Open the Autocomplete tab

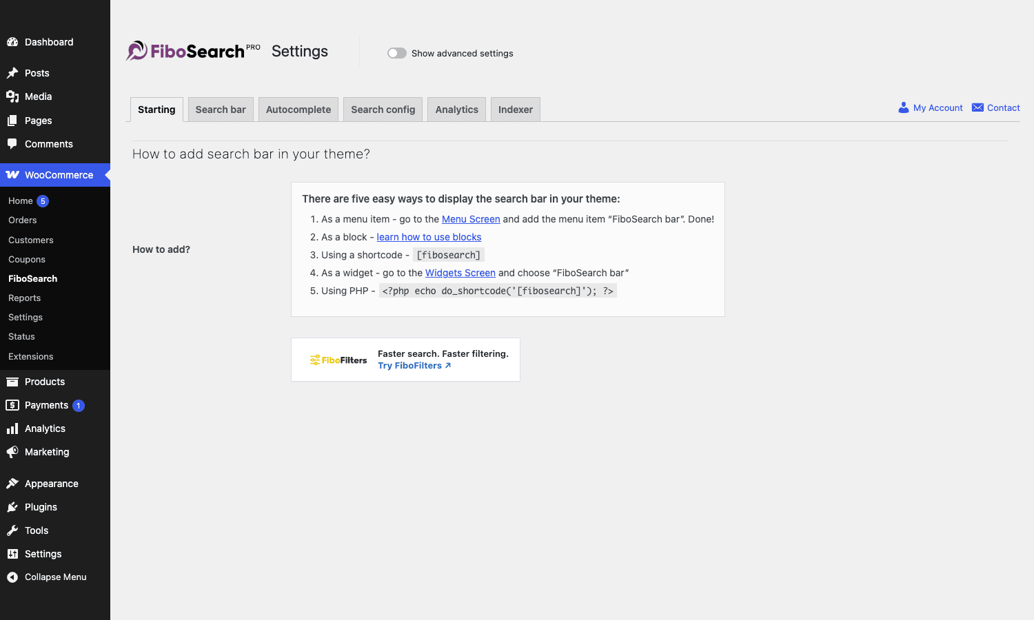(298, 110)
